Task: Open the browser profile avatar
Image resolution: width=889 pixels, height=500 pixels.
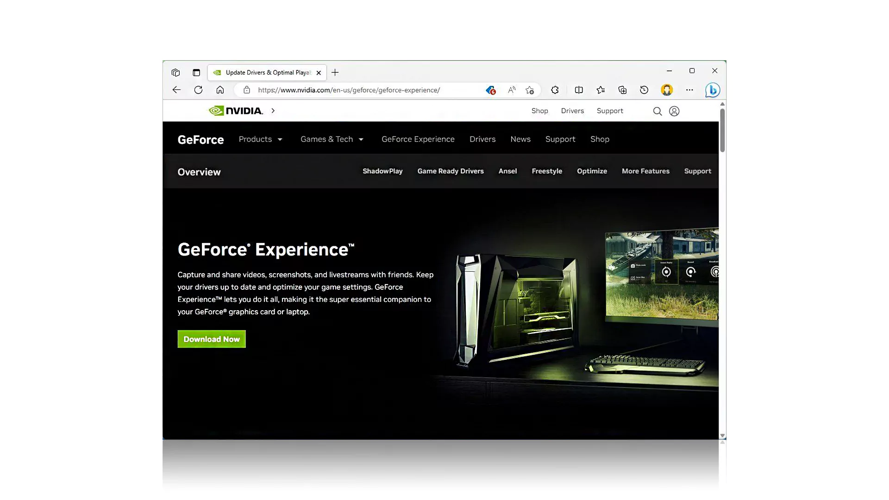Action: (x=667, y=90)
